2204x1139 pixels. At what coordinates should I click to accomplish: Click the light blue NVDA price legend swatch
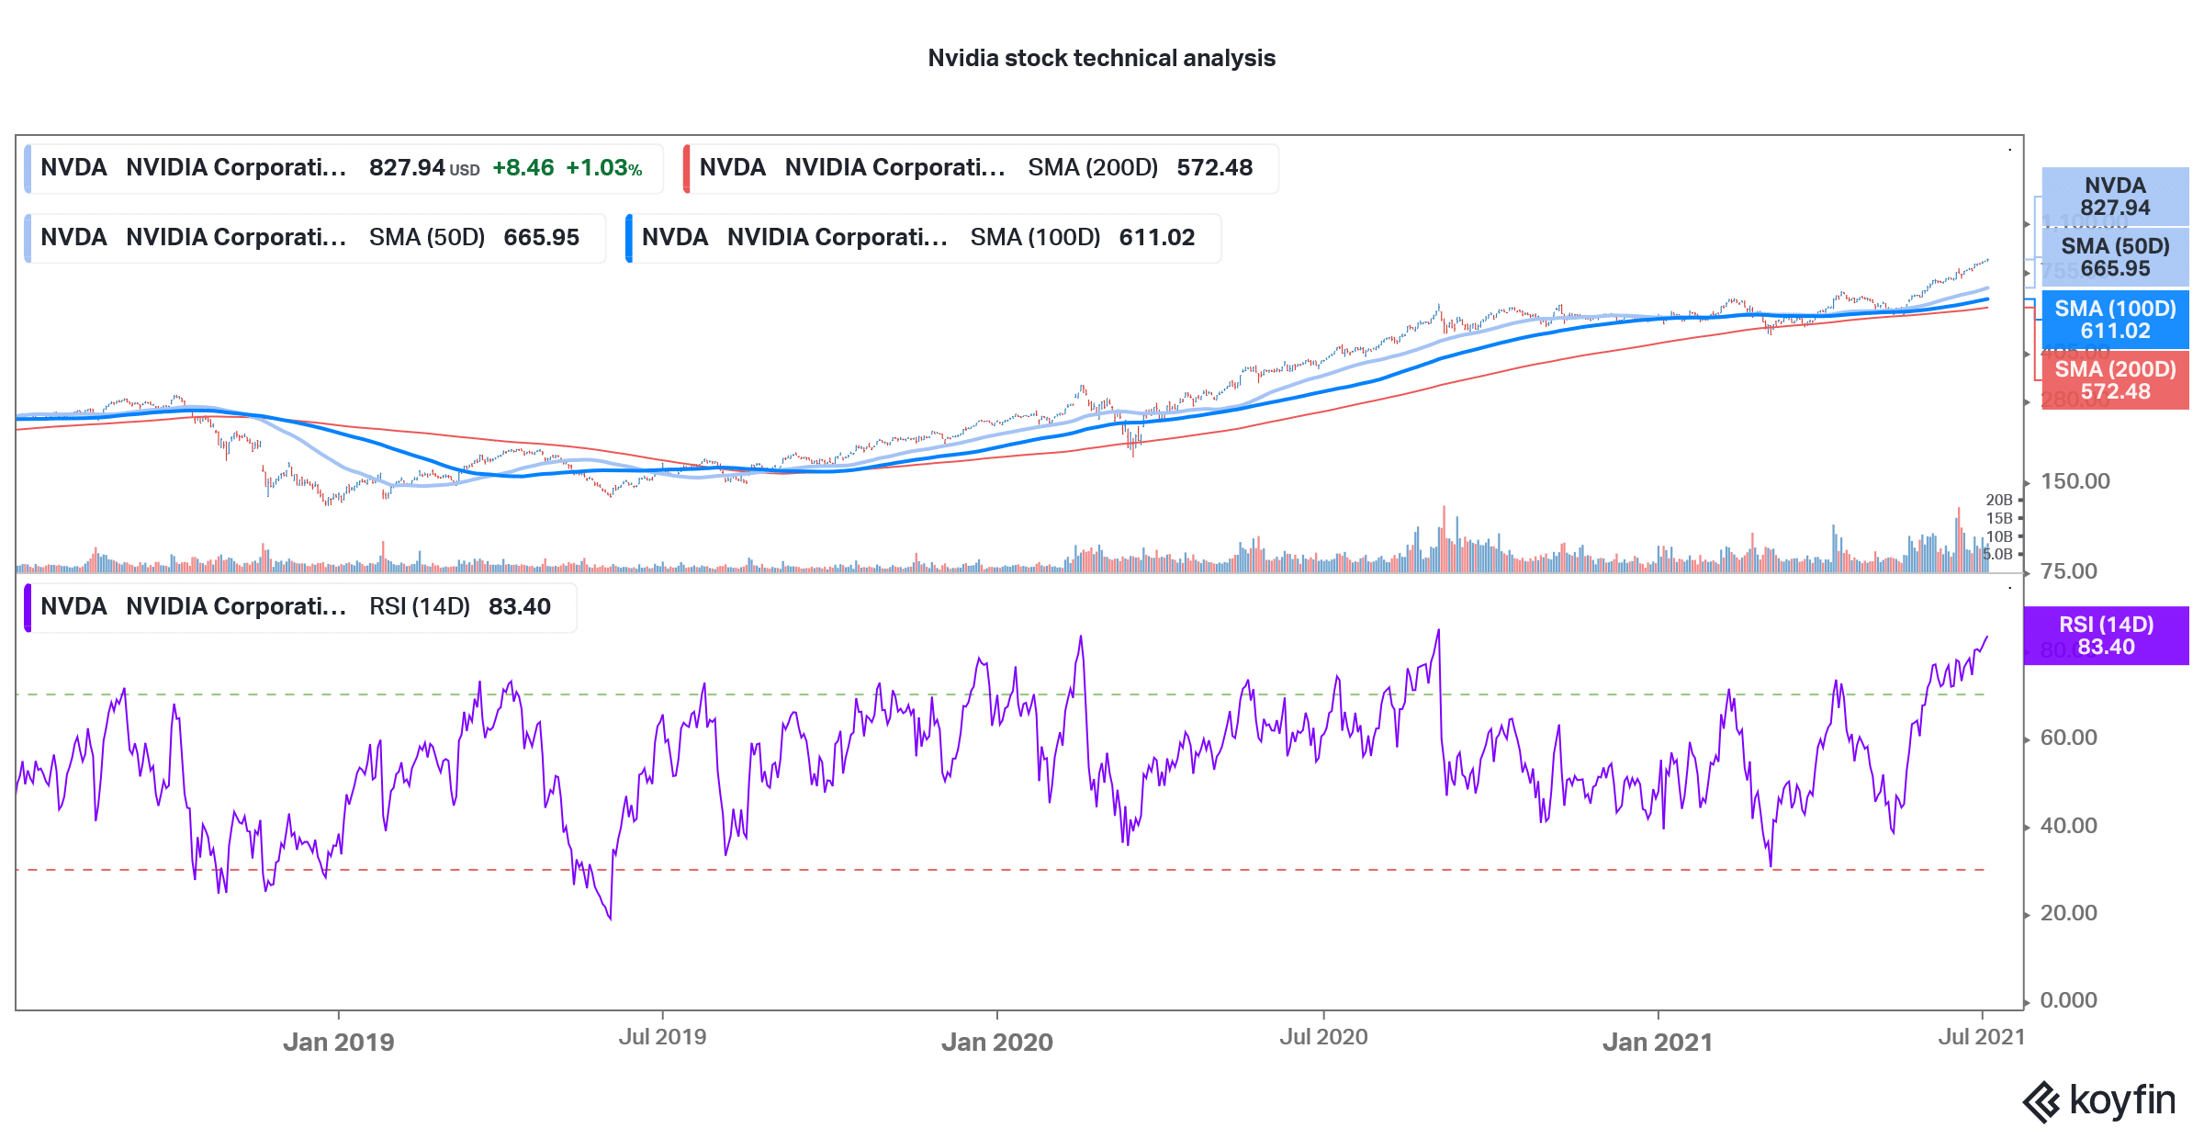click(28, 168)
